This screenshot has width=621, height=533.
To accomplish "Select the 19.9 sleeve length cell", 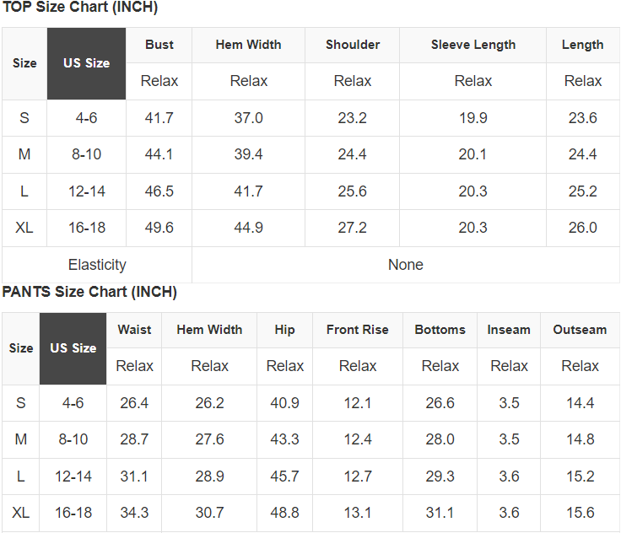I will coord(472,118).
